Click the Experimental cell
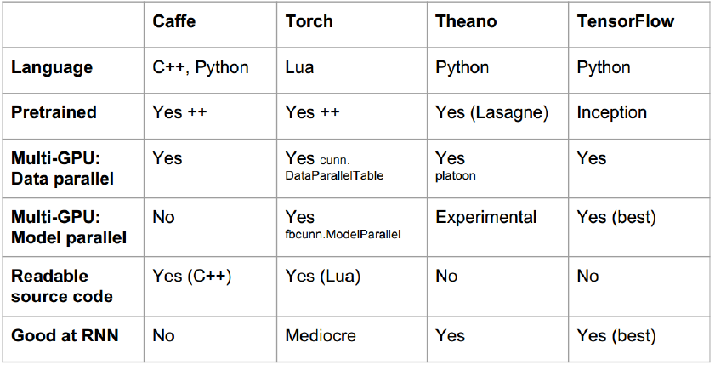Viewport: 715px width, 365px height. tap(486, 218)
